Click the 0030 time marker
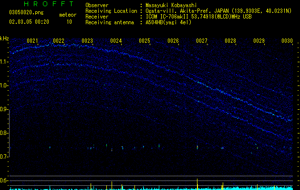This screenshot has height=190, width=300. (287, 41)
